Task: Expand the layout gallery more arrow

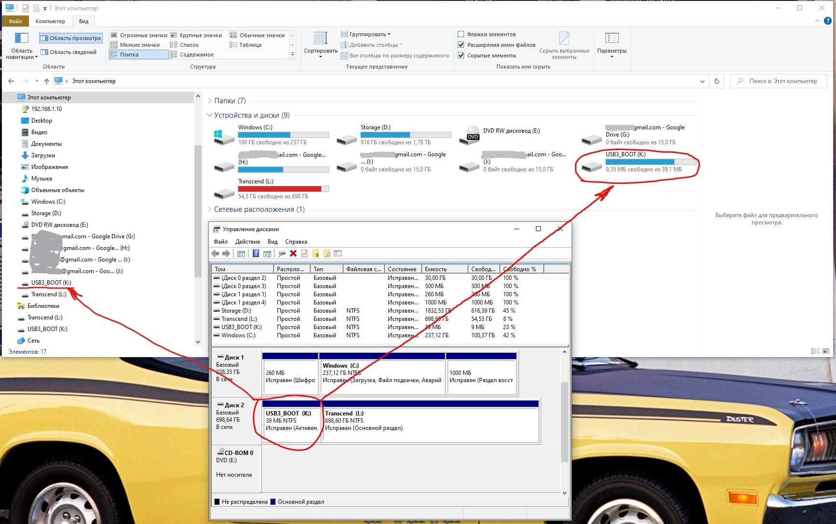Action: click(x=292, y=55)
